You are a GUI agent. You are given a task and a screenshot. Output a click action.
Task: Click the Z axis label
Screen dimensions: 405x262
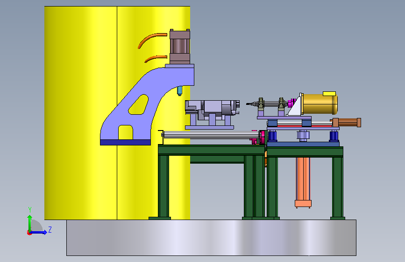pos(50,229)
